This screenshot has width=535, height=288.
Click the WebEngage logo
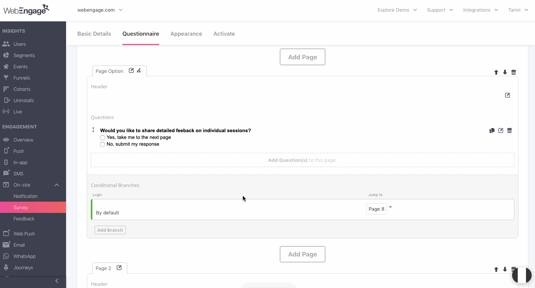26,9
